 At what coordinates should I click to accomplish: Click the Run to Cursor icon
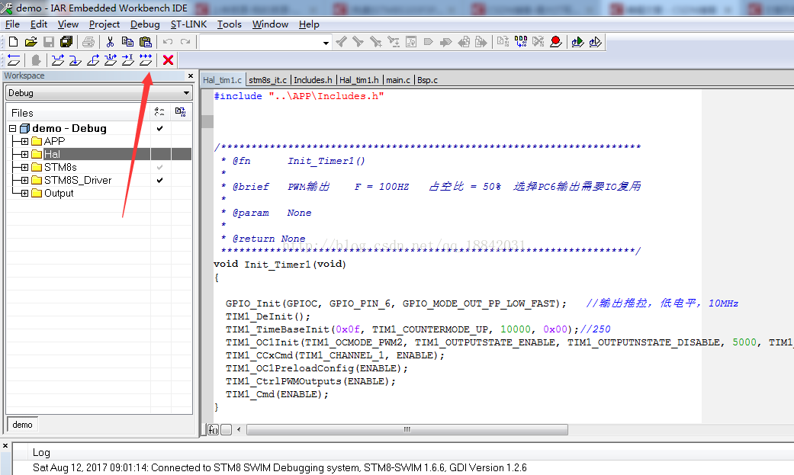(x=128, y=60)
